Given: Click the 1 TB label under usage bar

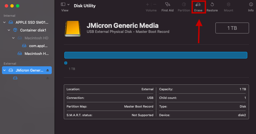Looking at the screenshot, I should [72, 69].
